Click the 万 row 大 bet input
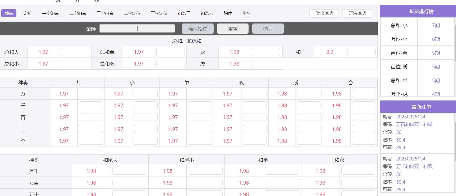The image size is (456, 196). (91, 94)
